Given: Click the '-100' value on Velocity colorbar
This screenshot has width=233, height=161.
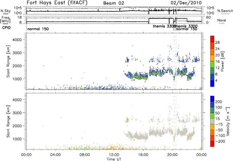Looking at the screenshot, I should (x=220, y=135).
